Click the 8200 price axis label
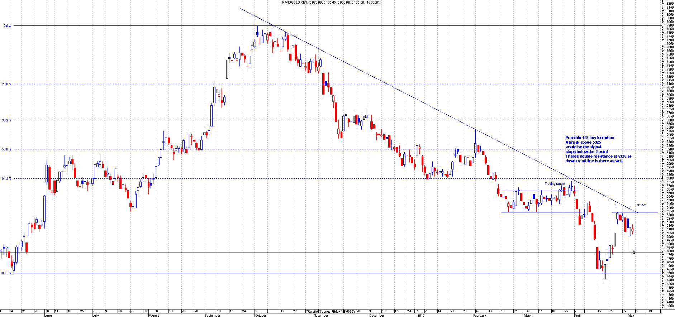Image resolution: width=675 pixels, height=317 pixels. (x=669, y=3)
